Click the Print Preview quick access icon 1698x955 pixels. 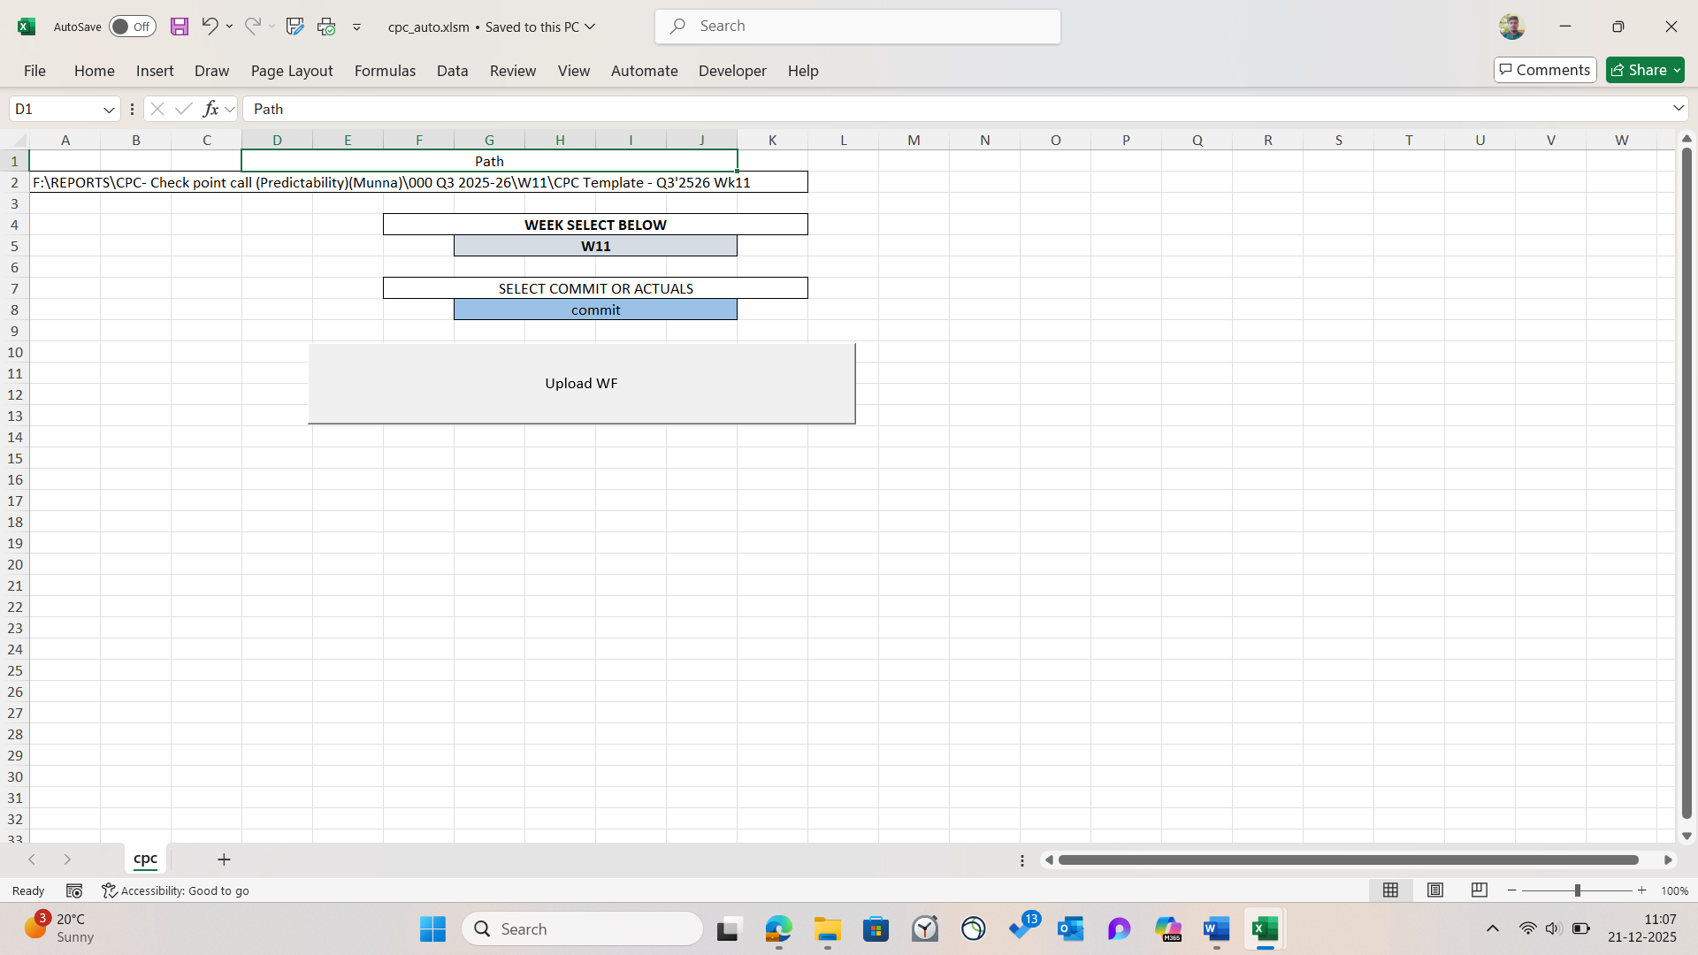tap(326, 27)
